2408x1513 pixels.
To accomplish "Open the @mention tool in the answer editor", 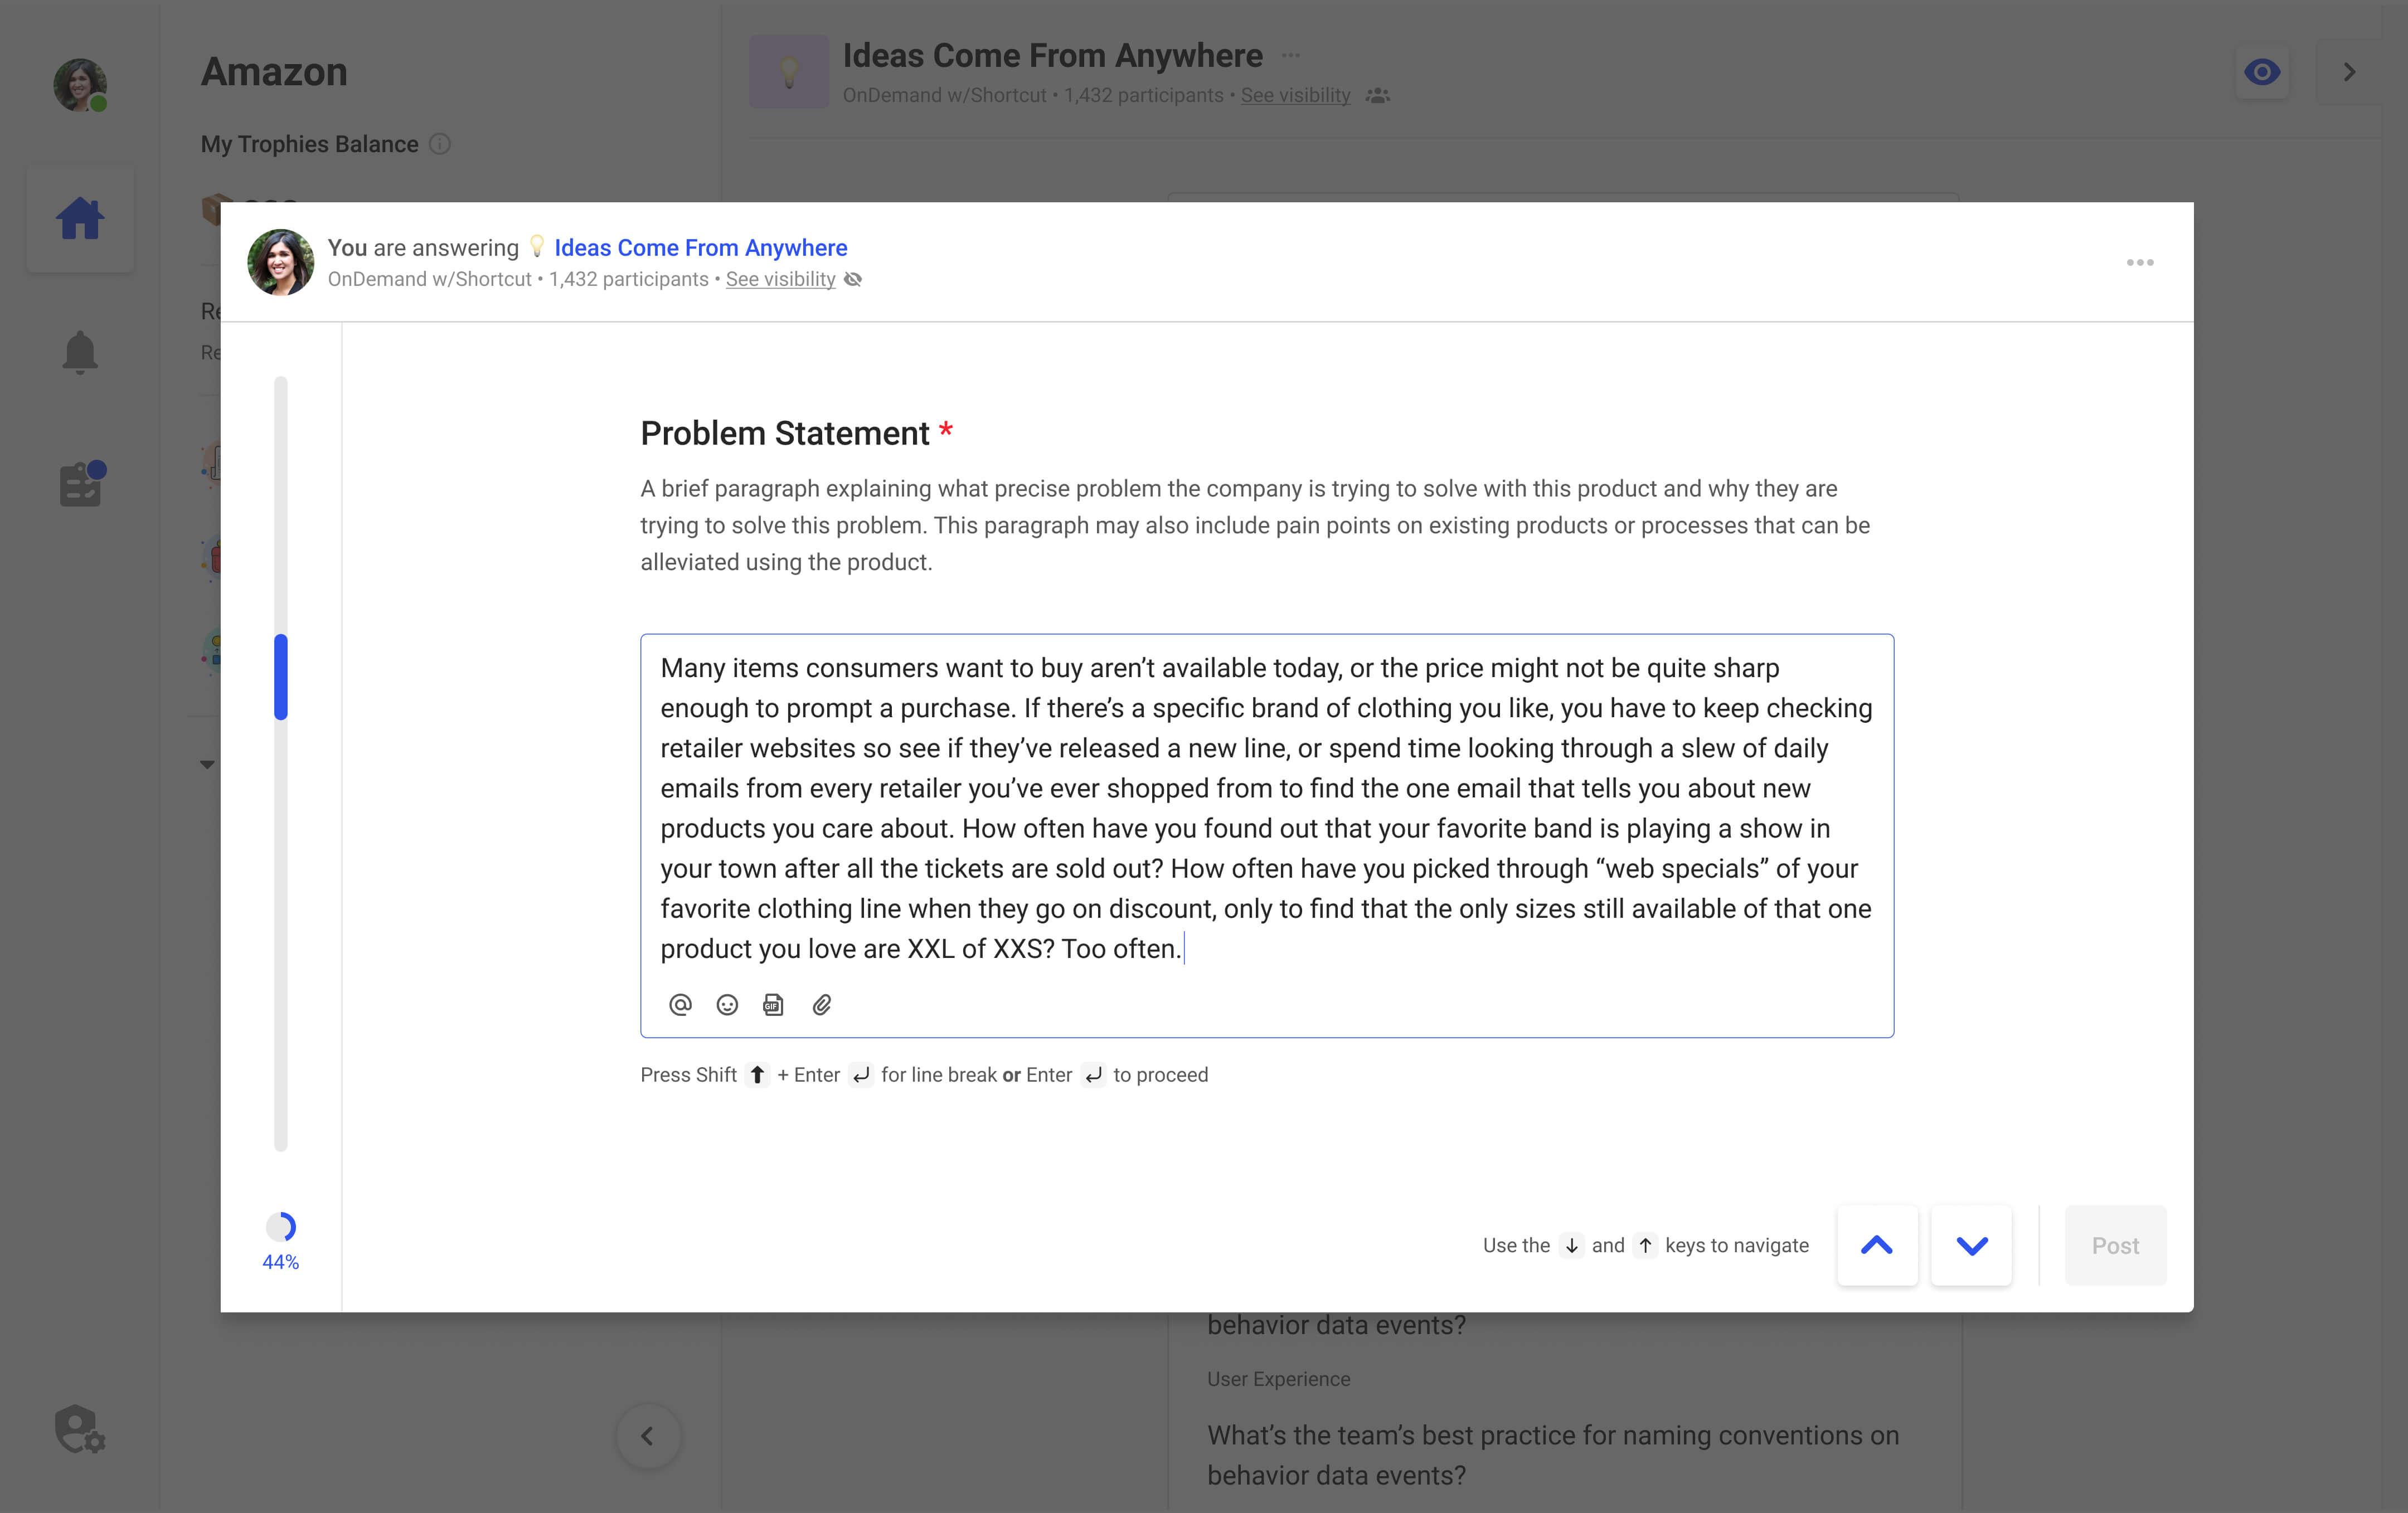I will click(681, 1005).
